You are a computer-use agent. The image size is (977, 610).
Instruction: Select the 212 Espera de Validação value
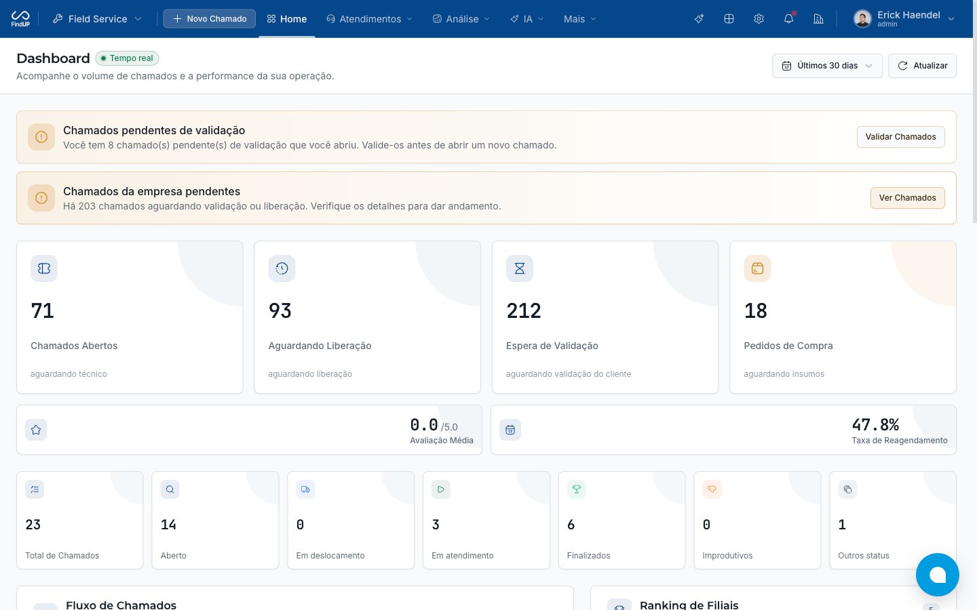coord(524,310)
